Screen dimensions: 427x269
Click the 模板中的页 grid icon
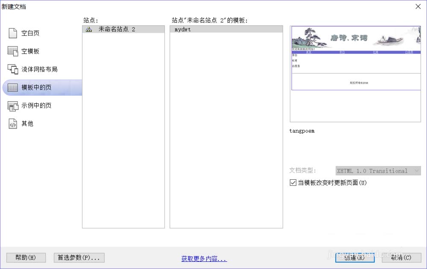[x=13, y=88]
